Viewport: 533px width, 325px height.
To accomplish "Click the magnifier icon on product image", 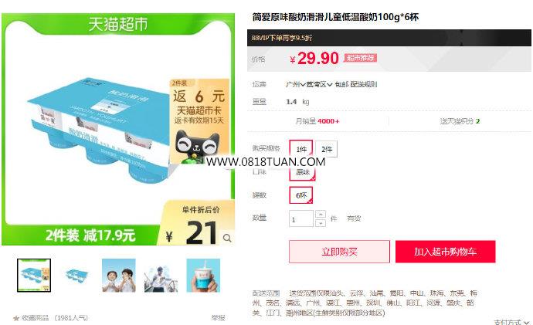I will point(227,238).
